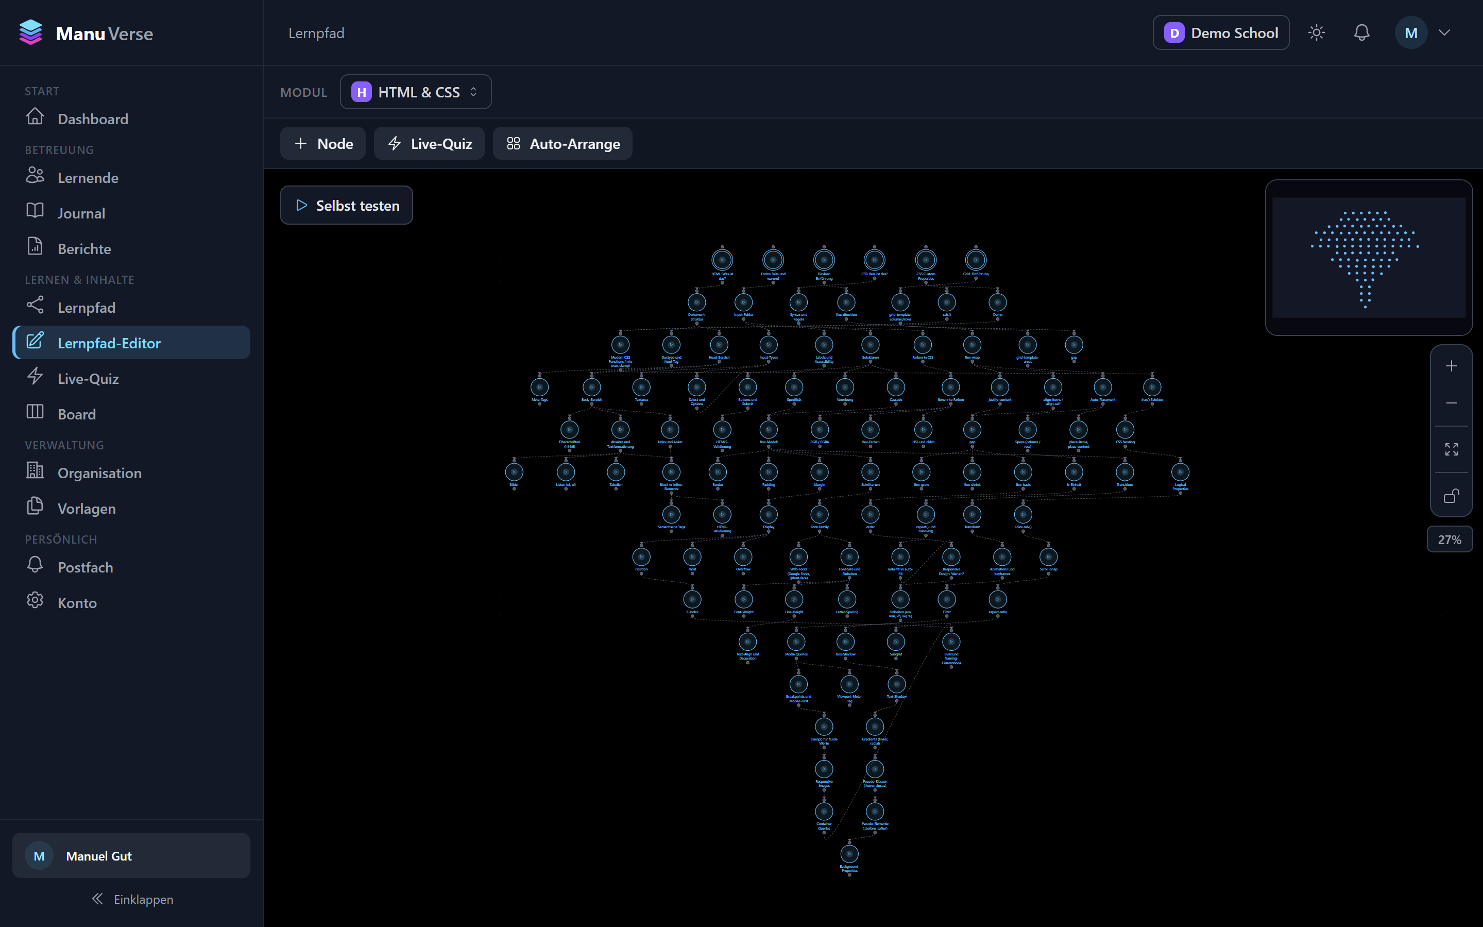The height and width of the screenshot is (927, 1483).
Task: Expand the account menu chevron
Action: [1444, 32]
